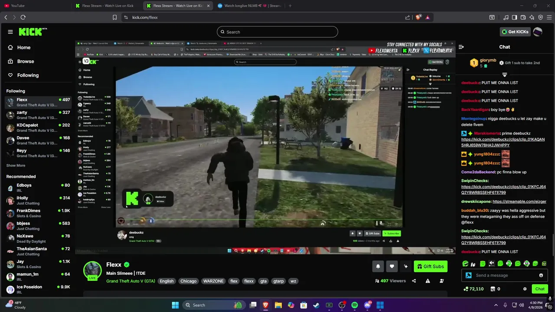Open FrankDimes in Recommended list
The image size is (555, 312).
click(38, 213)
